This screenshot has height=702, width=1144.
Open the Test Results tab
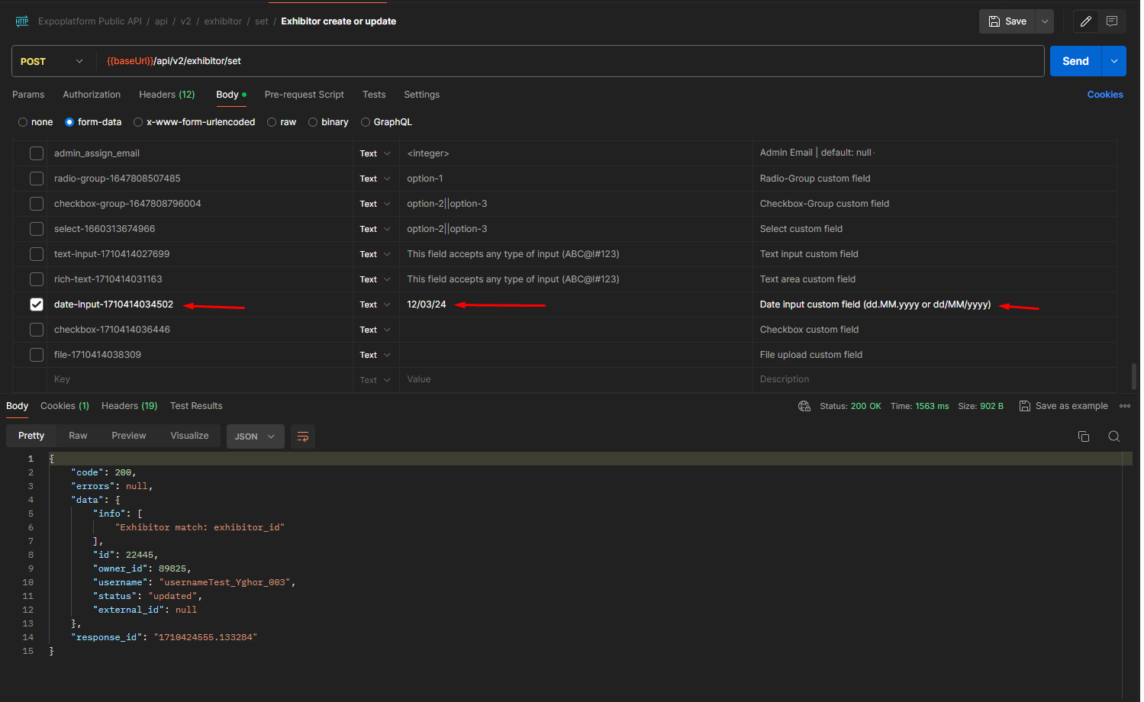[x=195, y=405]
